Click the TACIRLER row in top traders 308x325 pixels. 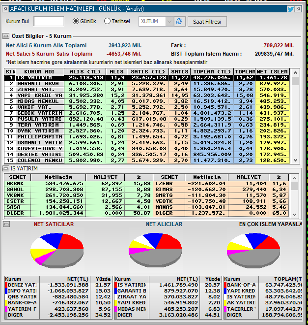point(263,309)
